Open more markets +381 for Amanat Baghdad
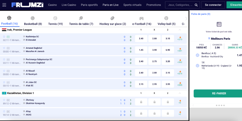The image size is (242, 121). [180, 50]
